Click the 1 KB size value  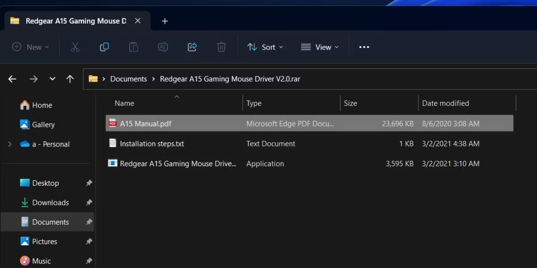pyautogui.click(x=406, y=144)
